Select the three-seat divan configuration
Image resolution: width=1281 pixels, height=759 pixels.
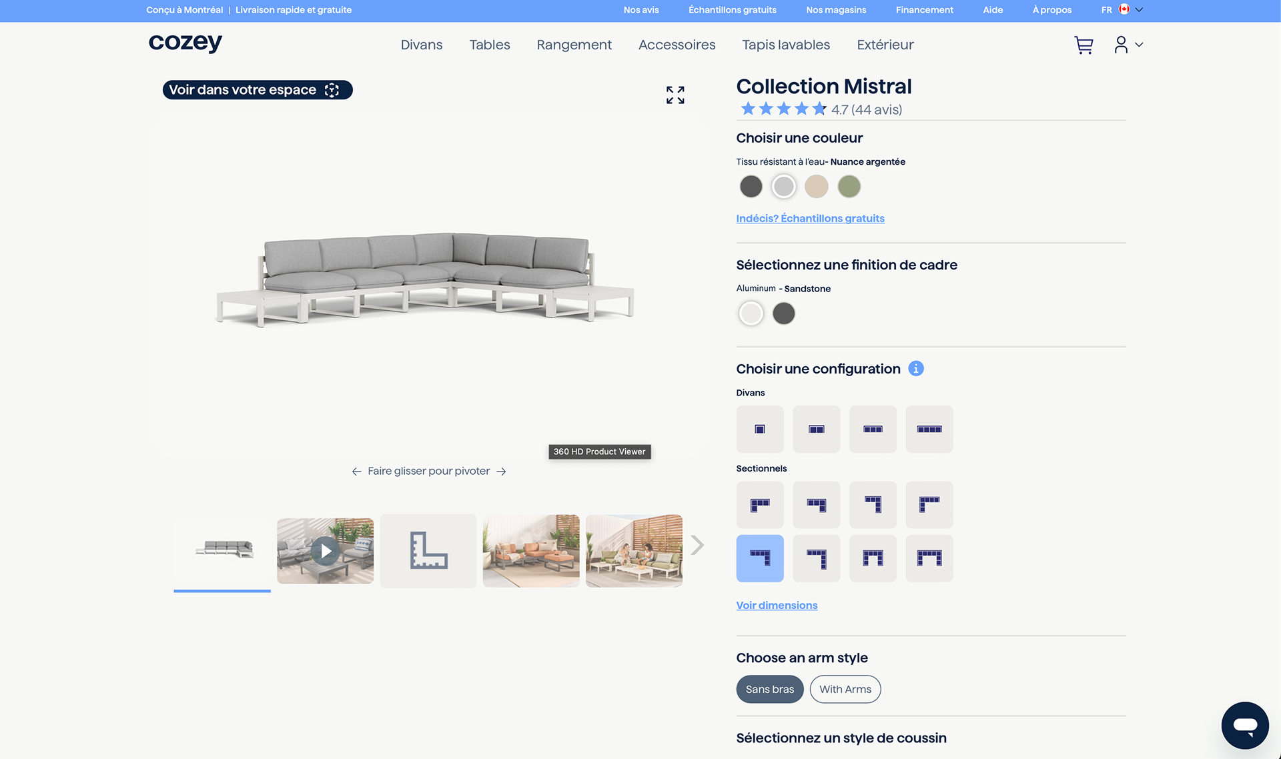pyautogui.click(x=873, y=429)
